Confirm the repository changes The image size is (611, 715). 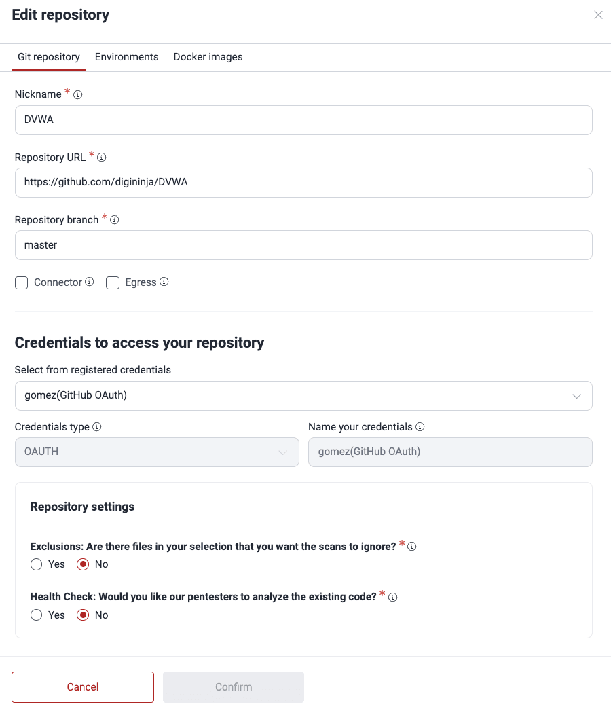pyautogui.click(x=233, y=686)
